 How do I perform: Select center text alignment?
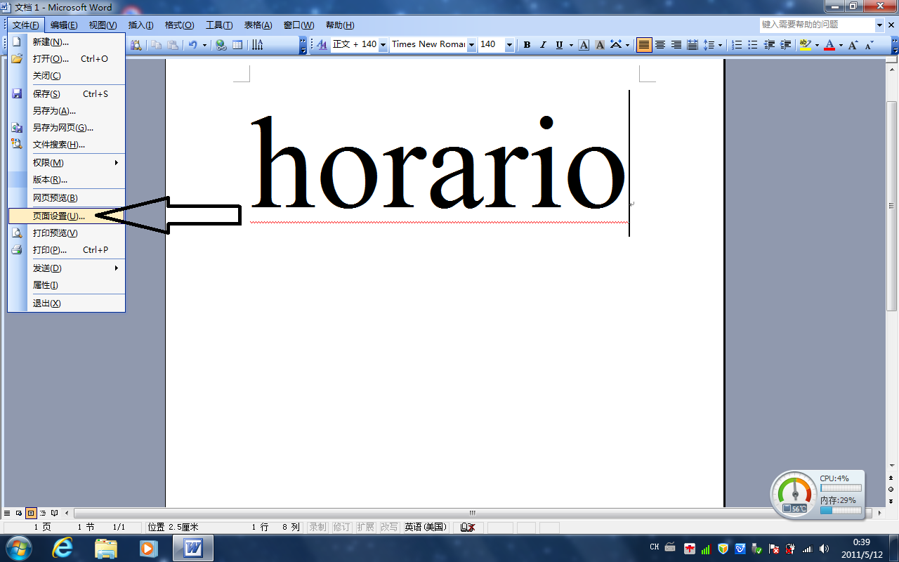pos(660,45)
